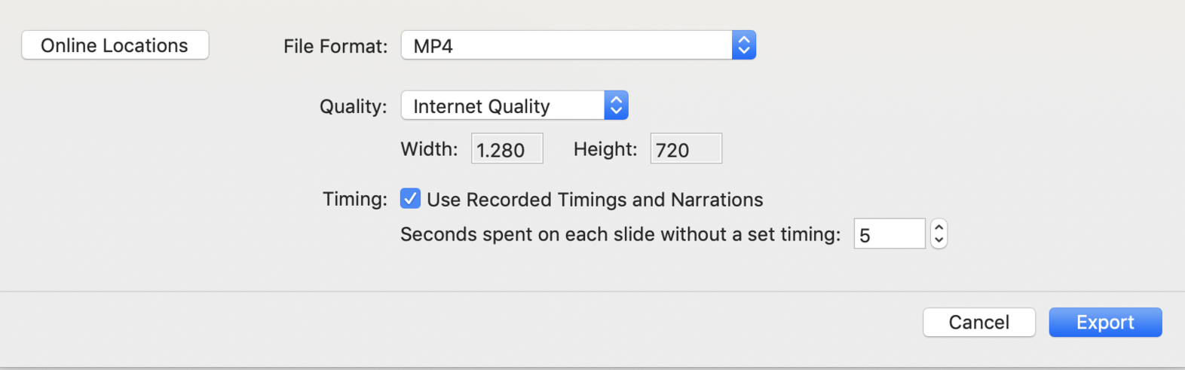Decrease seconds with the stepper down arrow

click(x=939, y=240)
